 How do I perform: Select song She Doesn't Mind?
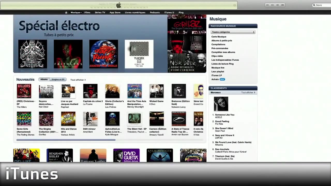224,128
